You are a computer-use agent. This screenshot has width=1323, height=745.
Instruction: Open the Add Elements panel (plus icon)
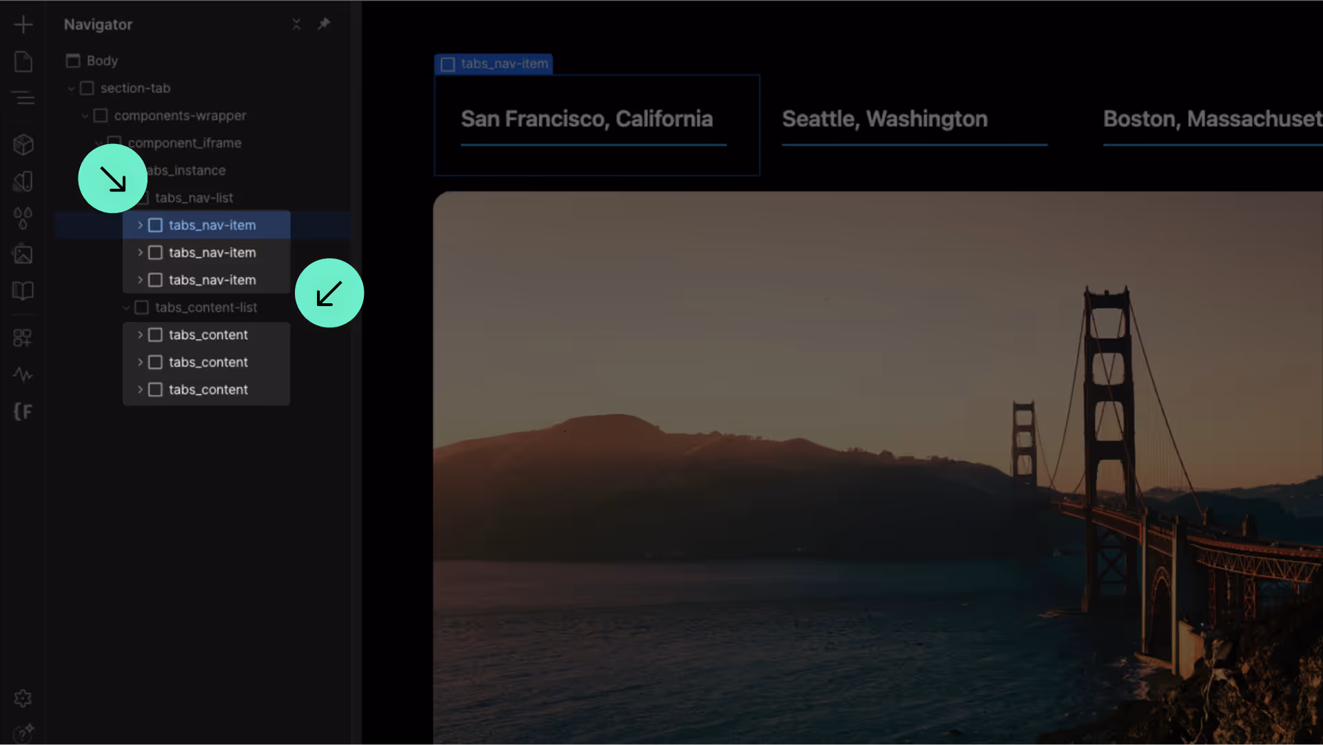[23, 25]
